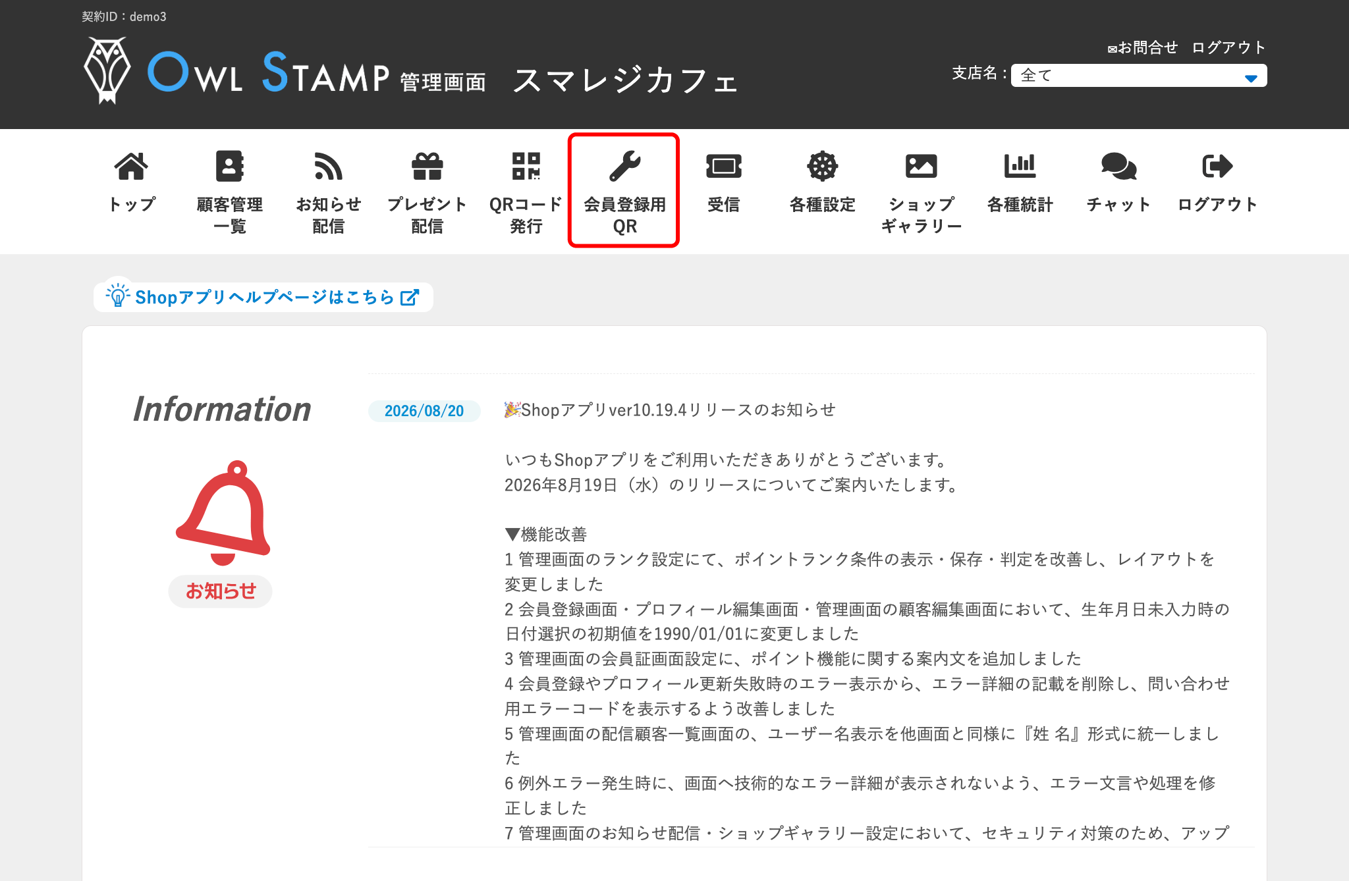Screen dimensions: 1349x881
Task: Open the 会員登録用QR menu label
Action: [624, 215]
